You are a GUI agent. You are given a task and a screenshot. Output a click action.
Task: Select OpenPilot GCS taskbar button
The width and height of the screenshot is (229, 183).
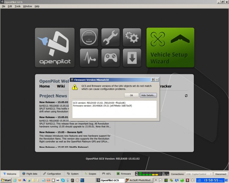(110, 180)
